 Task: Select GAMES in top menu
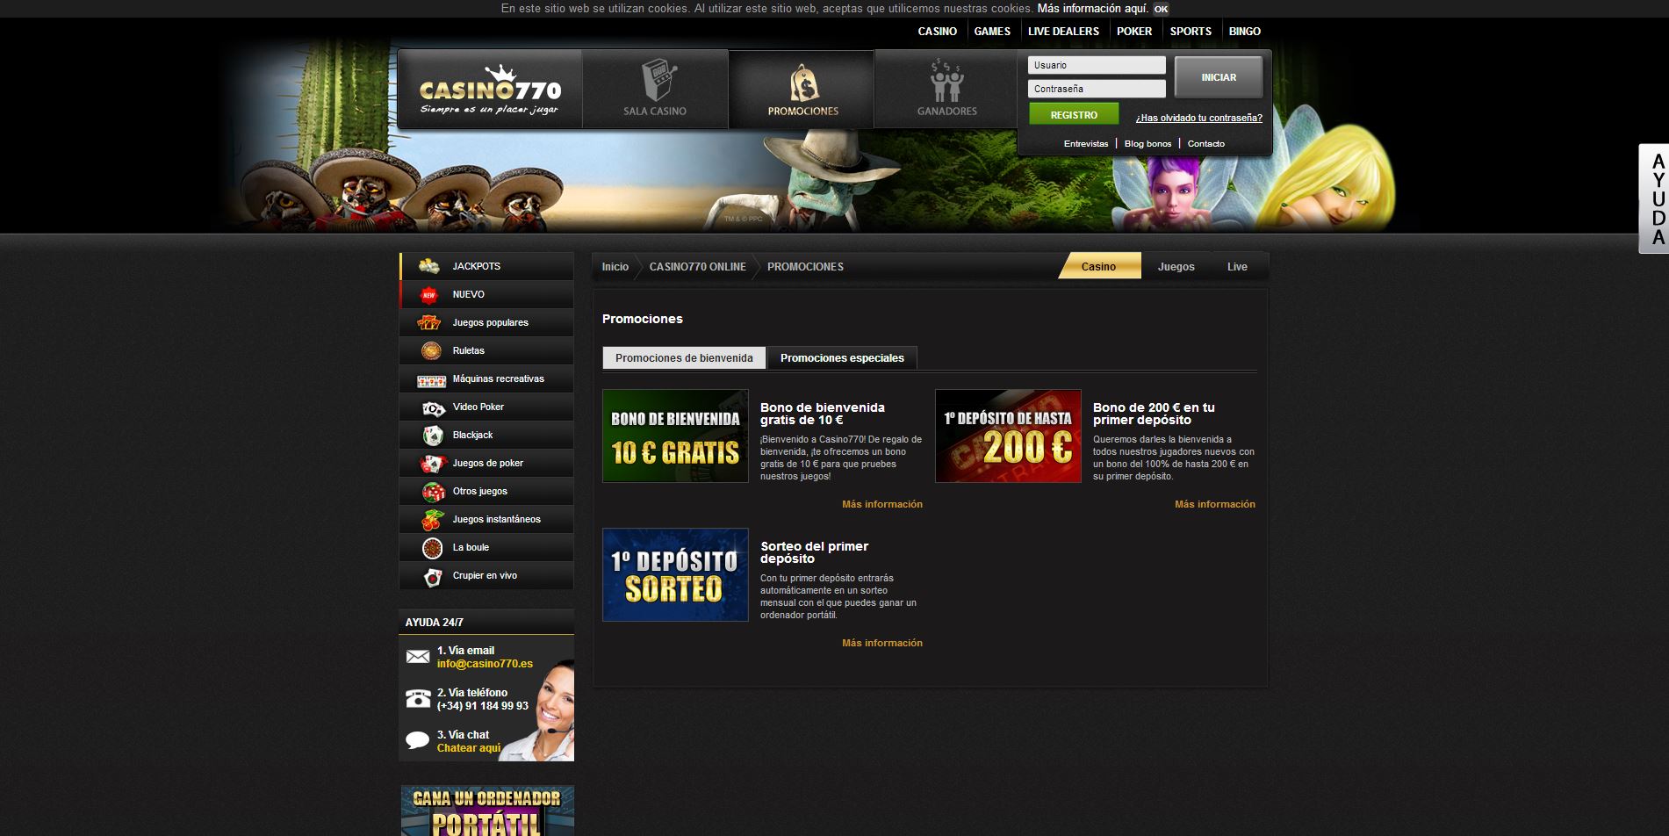point(992,31)
